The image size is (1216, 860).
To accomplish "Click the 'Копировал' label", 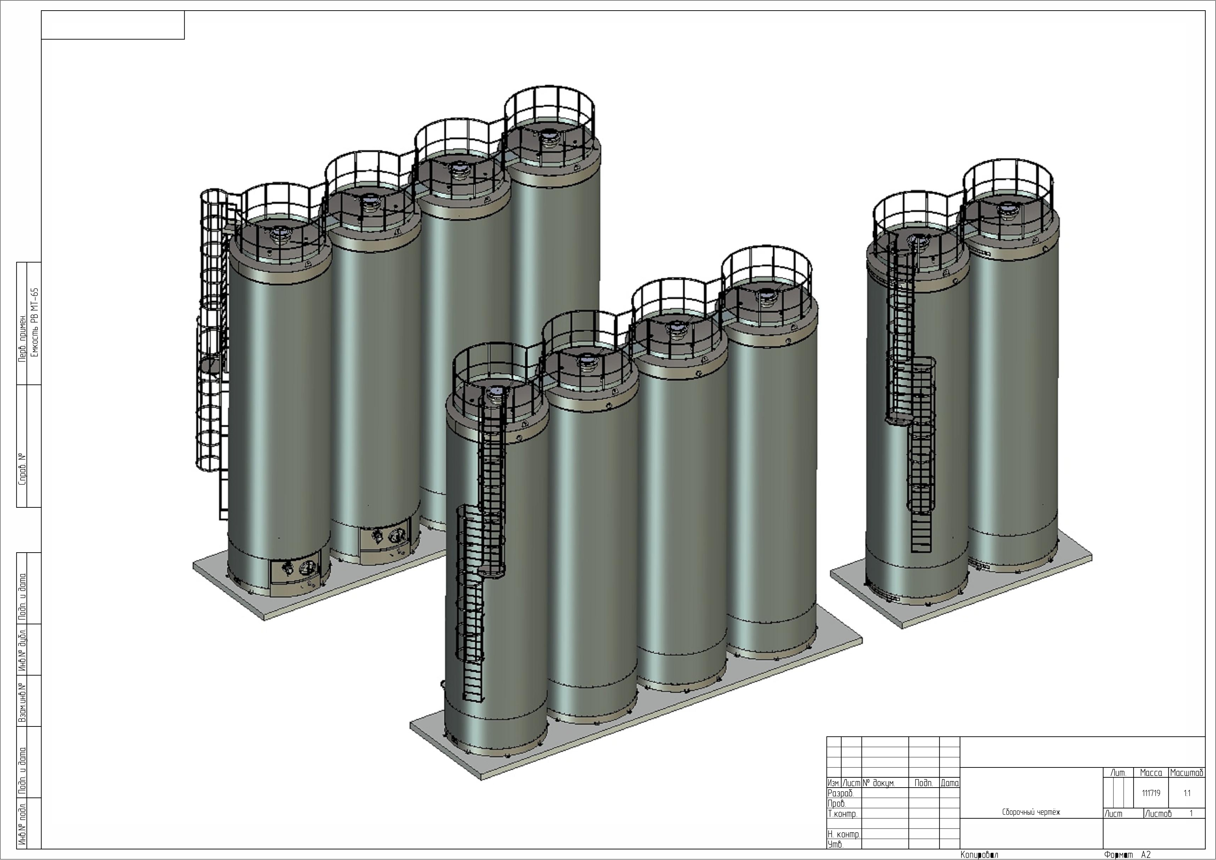I will point(979,855).
